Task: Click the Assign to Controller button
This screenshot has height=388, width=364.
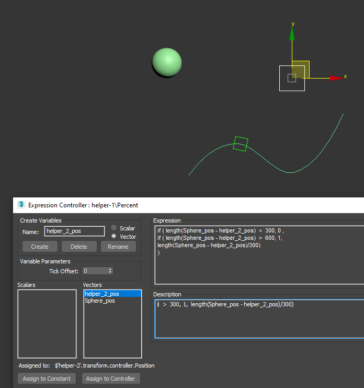Action: coord(110,379)
